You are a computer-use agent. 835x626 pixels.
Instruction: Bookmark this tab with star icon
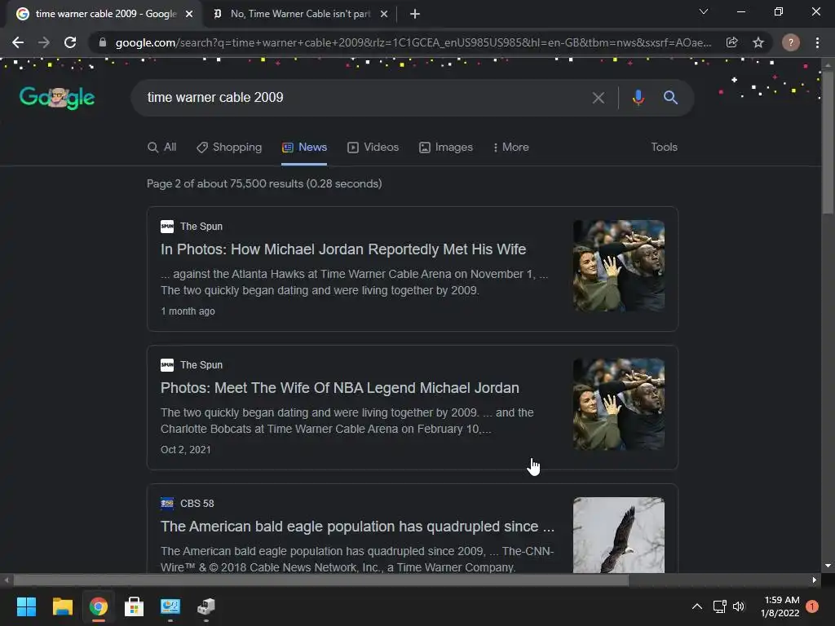[x=758, y=42]
